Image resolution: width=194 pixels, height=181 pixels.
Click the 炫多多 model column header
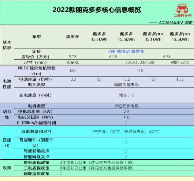point(73,37)
